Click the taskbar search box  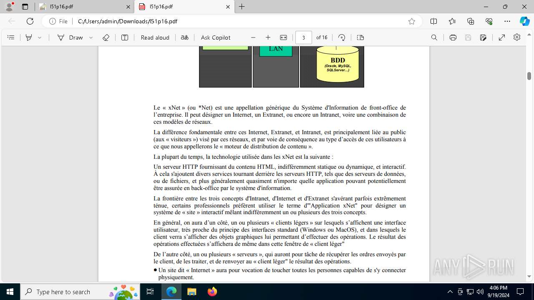point(81,292)
